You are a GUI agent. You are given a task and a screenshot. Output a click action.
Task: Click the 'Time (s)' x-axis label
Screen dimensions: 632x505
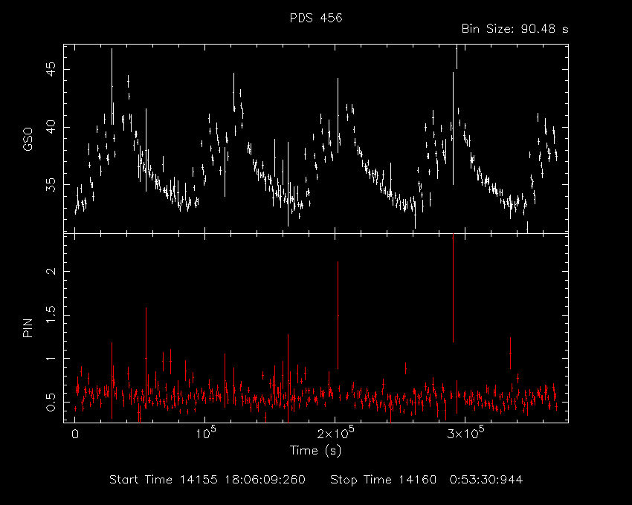click(315, 450)
